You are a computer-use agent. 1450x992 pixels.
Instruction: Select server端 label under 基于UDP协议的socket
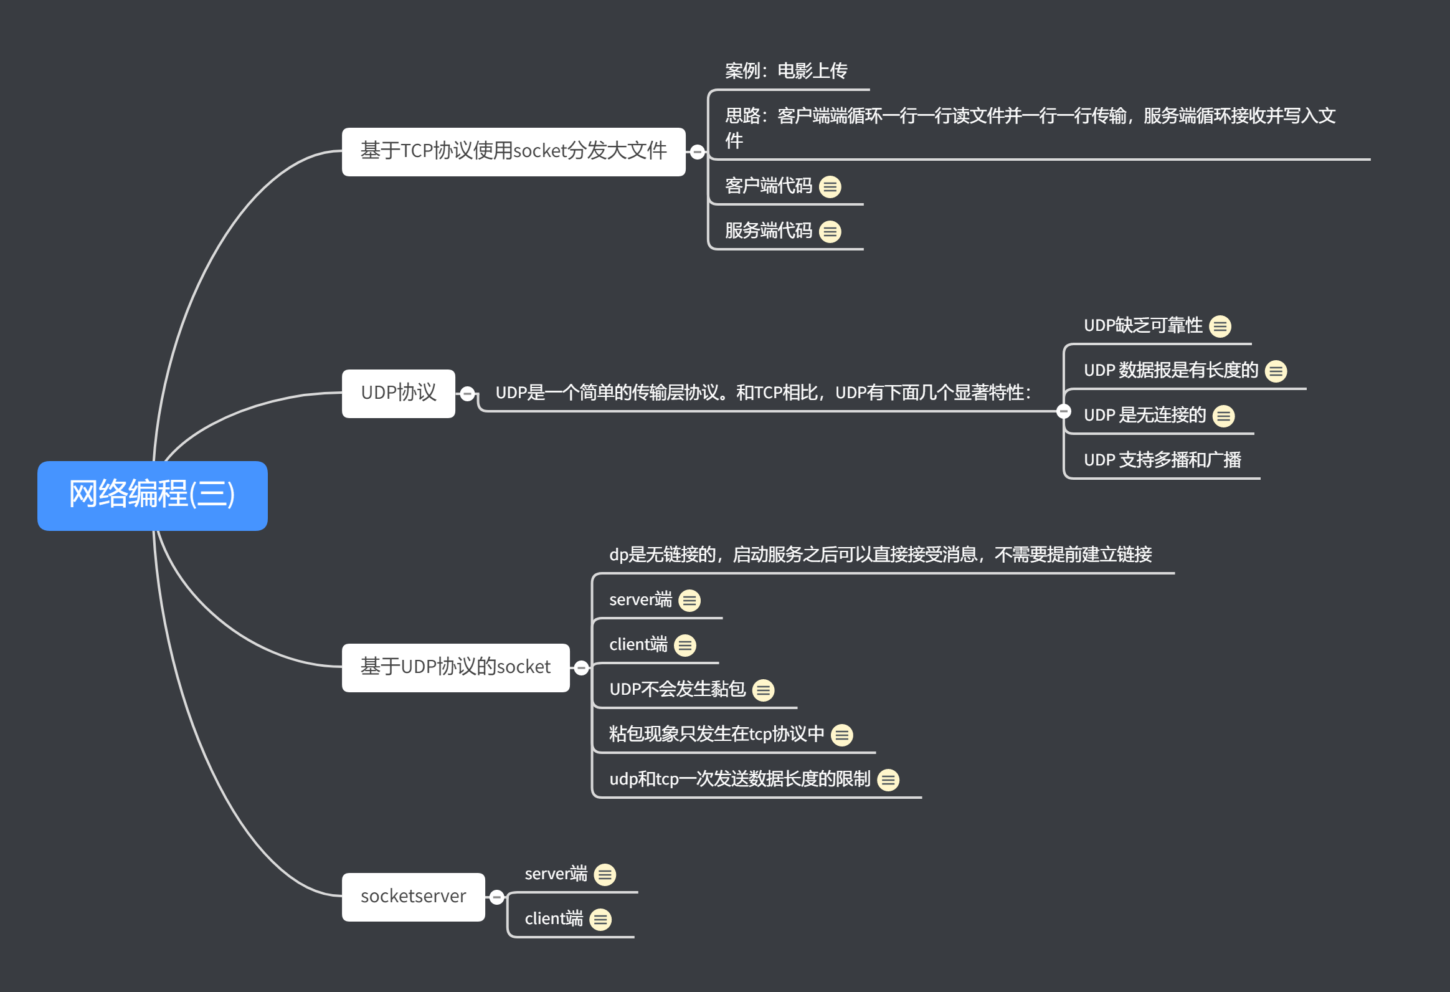641,600
